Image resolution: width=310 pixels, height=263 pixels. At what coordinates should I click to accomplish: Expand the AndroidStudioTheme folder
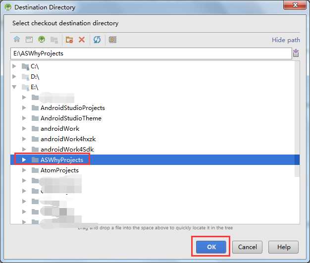[x=24, y=118]
